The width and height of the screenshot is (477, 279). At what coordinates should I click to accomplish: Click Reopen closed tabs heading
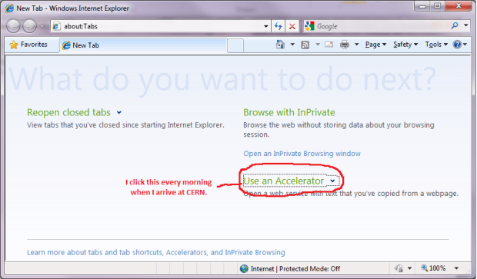[x=68, y=112]
